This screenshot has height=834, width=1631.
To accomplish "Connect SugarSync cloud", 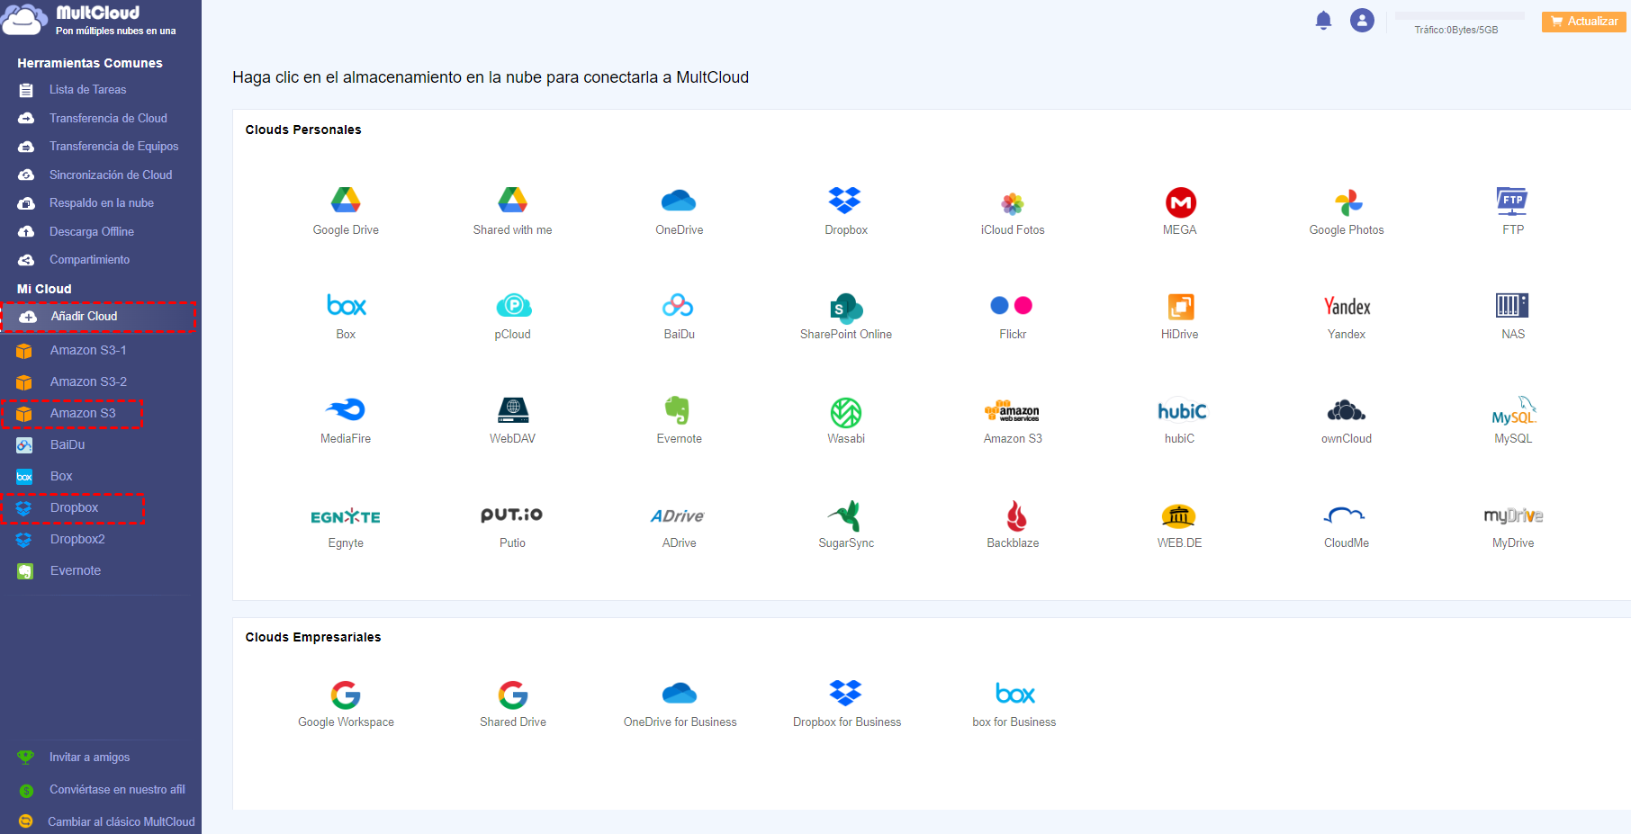I will (846, 525).
